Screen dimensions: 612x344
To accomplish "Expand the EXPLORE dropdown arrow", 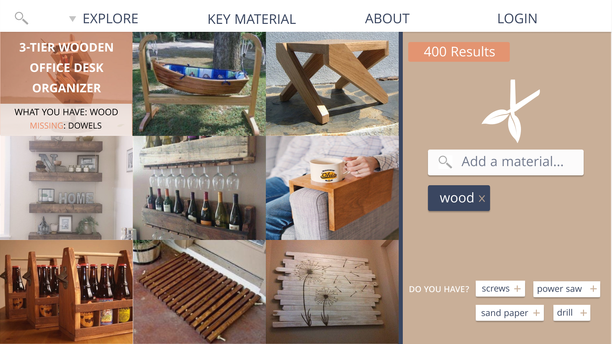I will [73, 19].
